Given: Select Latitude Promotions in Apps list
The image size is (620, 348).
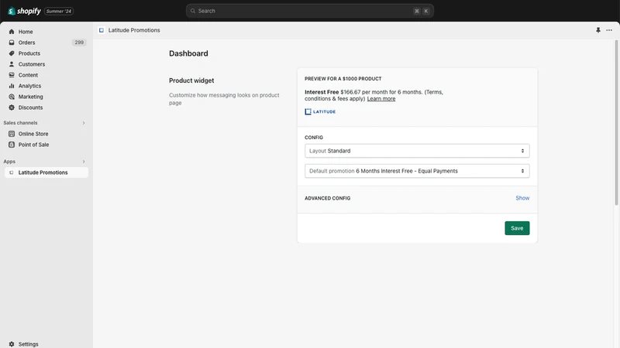Looking at the screenshot, I should click(46, 172).
